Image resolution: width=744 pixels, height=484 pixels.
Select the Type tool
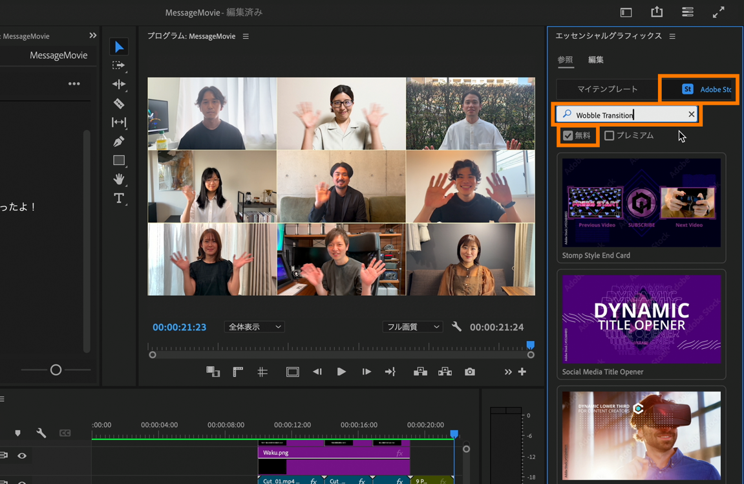(119, 198)
